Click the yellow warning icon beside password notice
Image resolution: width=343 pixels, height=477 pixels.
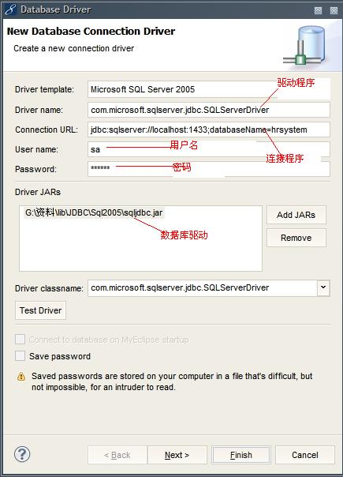(x=21, y=377)
